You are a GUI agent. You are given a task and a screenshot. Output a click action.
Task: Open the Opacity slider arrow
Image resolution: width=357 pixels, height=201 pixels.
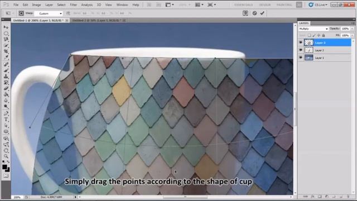coord(352,28)
